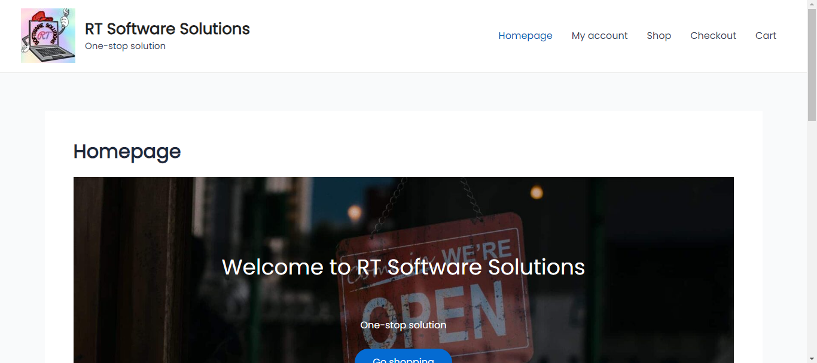
Task: Click the dark wooden door frame in banner
Action: (132, 269)
